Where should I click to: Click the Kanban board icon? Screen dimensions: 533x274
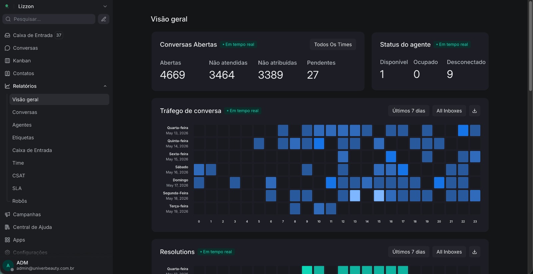[x=7, y=61]
